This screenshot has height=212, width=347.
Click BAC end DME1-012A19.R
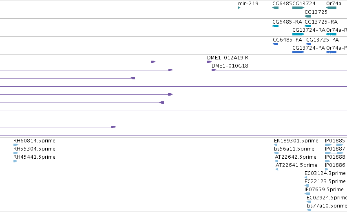click(209, 62)
